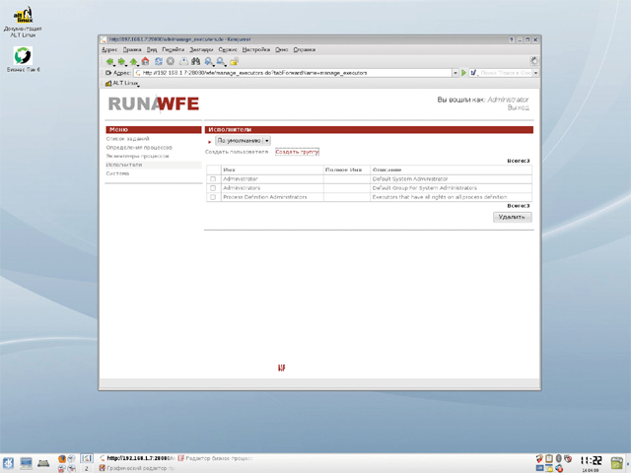Open the Сервис menu
The height and width of the screenshot is (473, 631).
pos(228,49)
